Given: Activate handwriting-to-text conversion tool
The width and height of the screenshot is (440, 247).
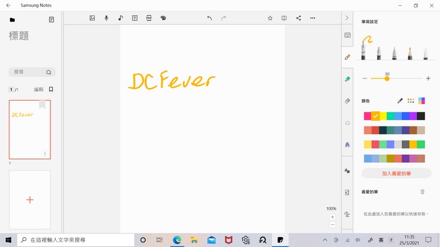Looking at the screenshot, I should pos(347,145).
